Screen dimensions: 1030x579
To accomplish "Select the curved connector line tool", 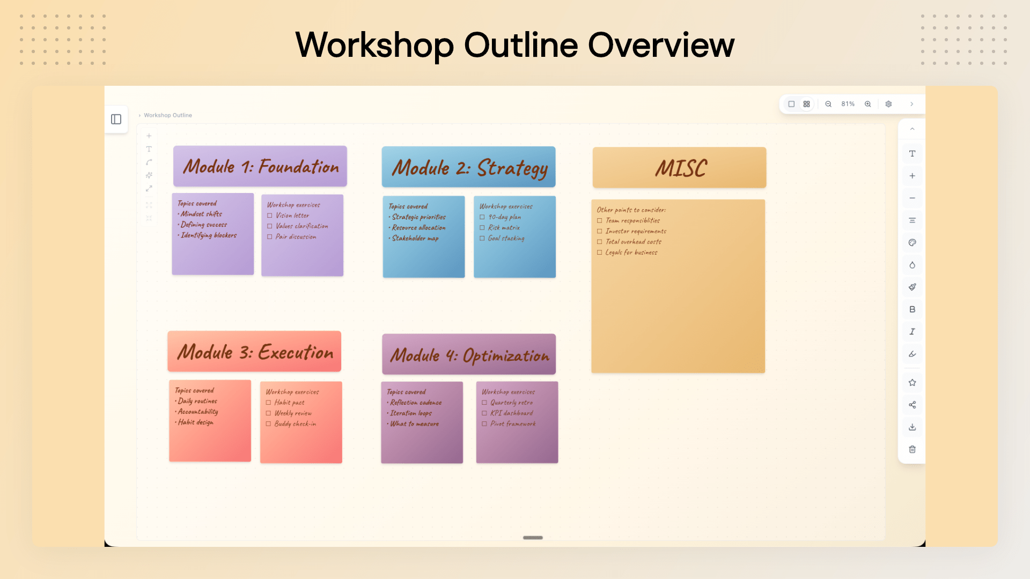I will [149, 162].
